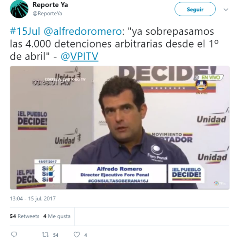Visit the @VPITV mention link
The image size is (240, 240).
pyautogui.click(x=80, y=56)
